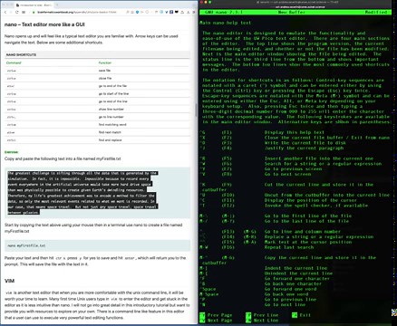This screenshot has height=326, width=397.
Task: Click the 'Modified' status in nano header
Action: tap(376, 12)
